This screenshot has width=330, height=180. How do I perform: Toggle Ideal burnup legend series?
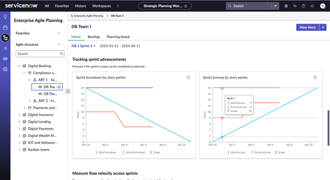236,152
